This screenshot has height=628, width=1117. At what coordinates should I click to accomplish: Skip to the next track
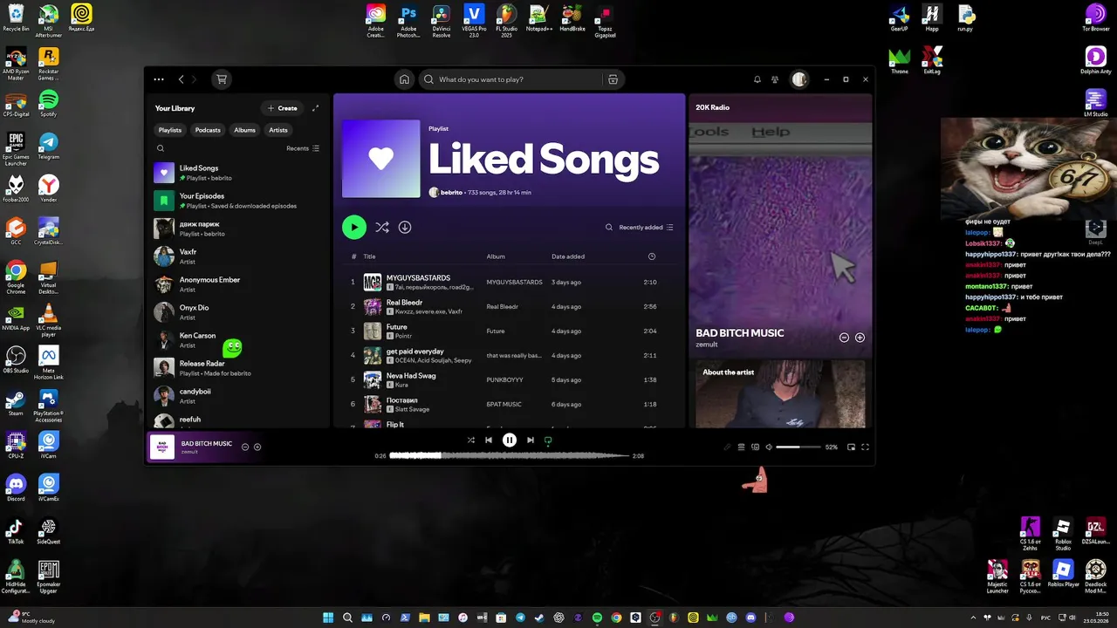[x=530, y=440]
